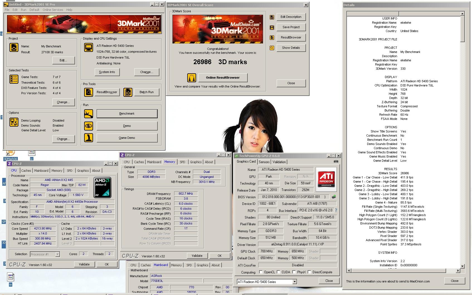Click the Close button in GPU-Z
The width and height of the screenshot is (472, 295).
coord(329,281)
